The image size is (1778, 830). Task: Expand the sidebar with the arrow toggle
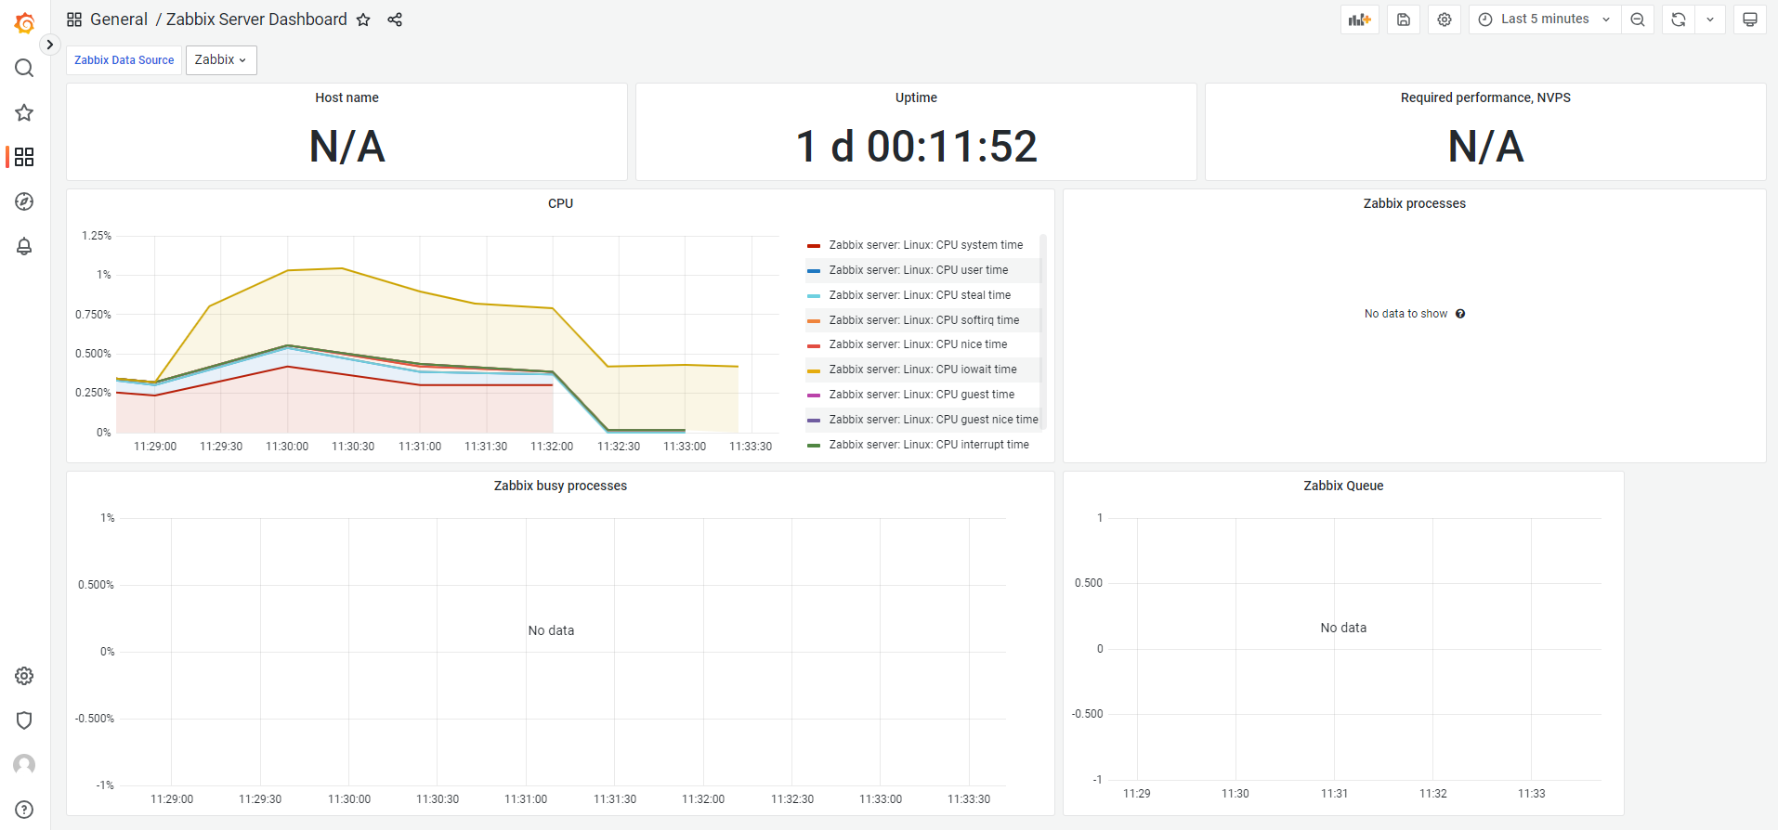pyautogui.click(x=50, y=45)
